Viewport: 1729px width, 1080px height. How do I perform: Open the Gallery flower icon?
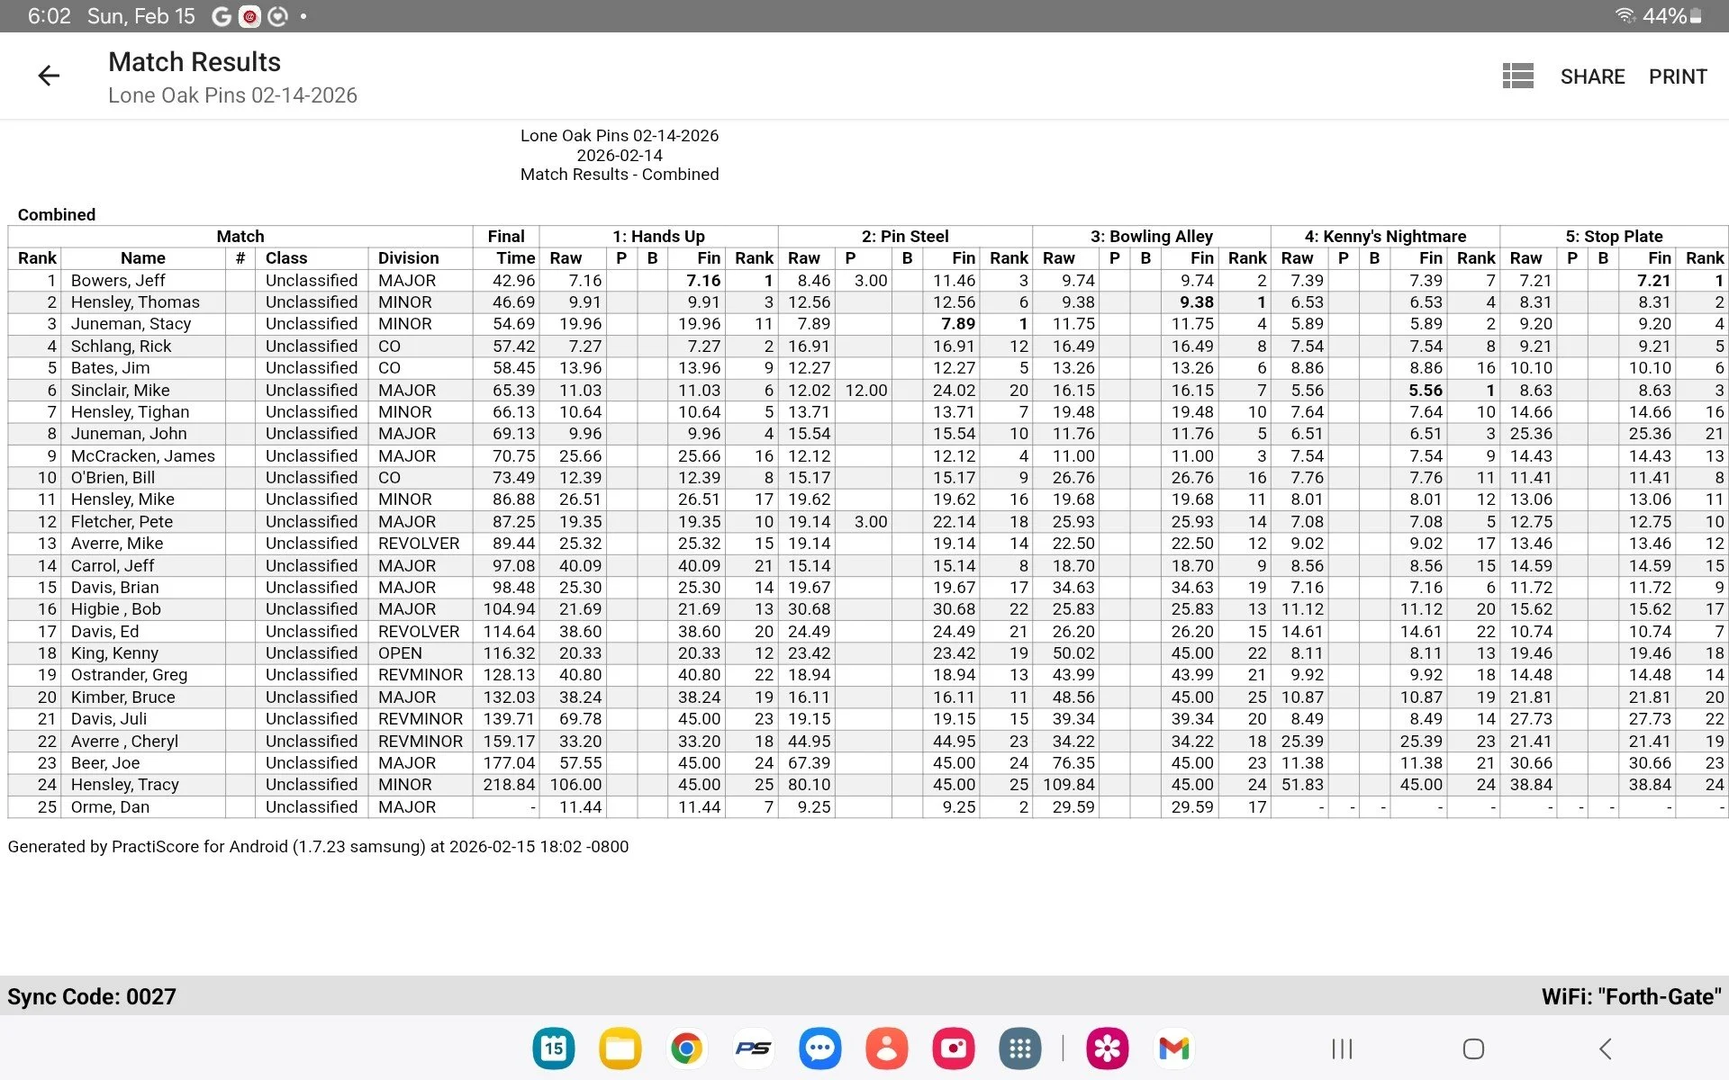click(1108, 1048)
